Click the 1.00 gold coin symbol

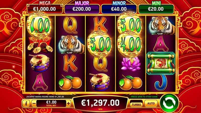point(40,25)
